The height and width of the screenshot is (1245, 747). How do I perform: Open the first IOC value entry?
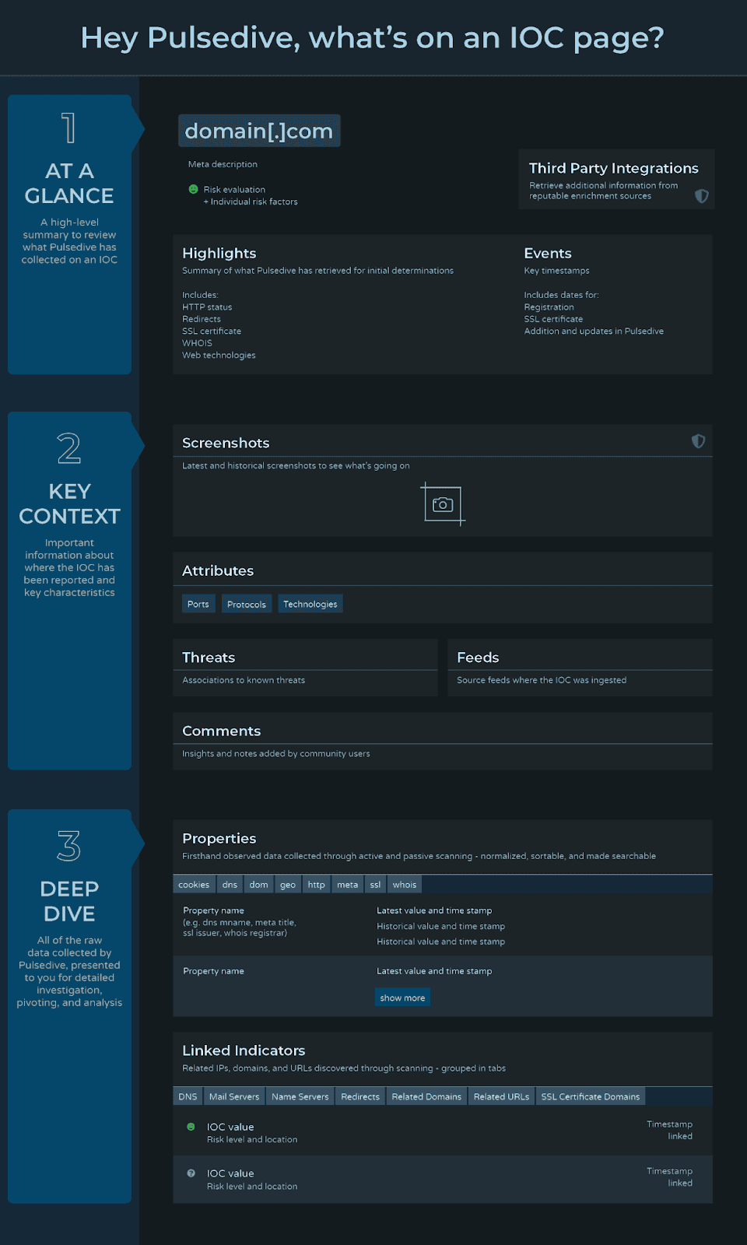[x=230, y=1127]
